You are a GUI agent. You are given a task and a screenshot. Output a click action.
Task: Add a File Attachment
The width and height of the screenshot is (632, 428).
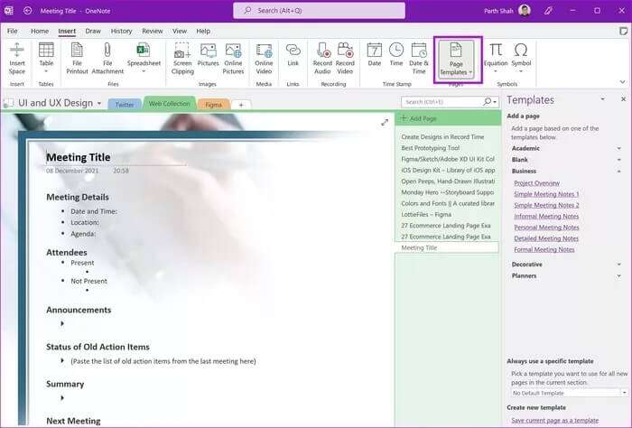point(107,59)
